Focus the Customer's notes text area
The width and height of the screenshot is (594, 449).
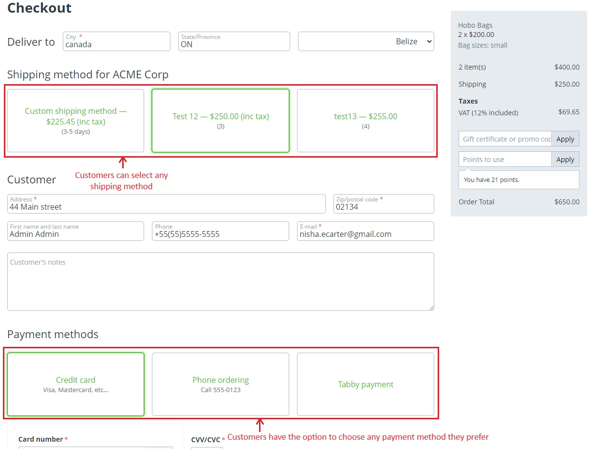(221, 282)
